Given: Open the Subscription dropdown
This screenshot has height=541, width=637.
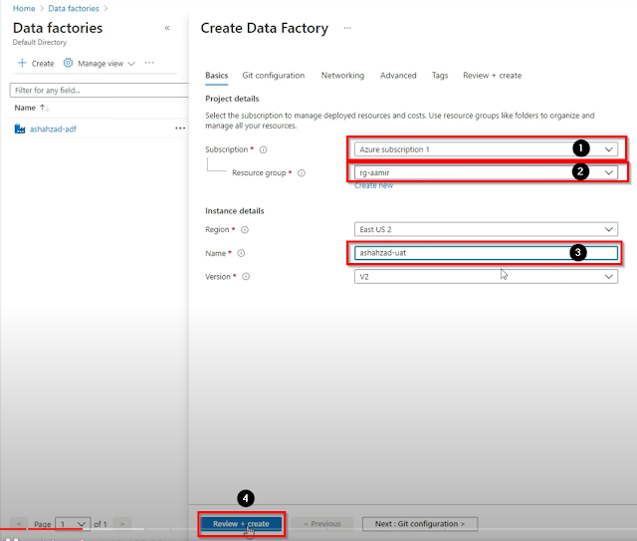Looking at the screenshot, I should click(x=486, y=149).
